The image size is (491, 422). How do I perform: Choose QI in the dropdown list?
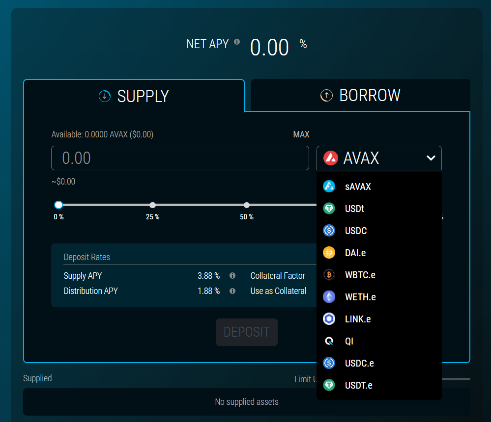tap(379, 341)
